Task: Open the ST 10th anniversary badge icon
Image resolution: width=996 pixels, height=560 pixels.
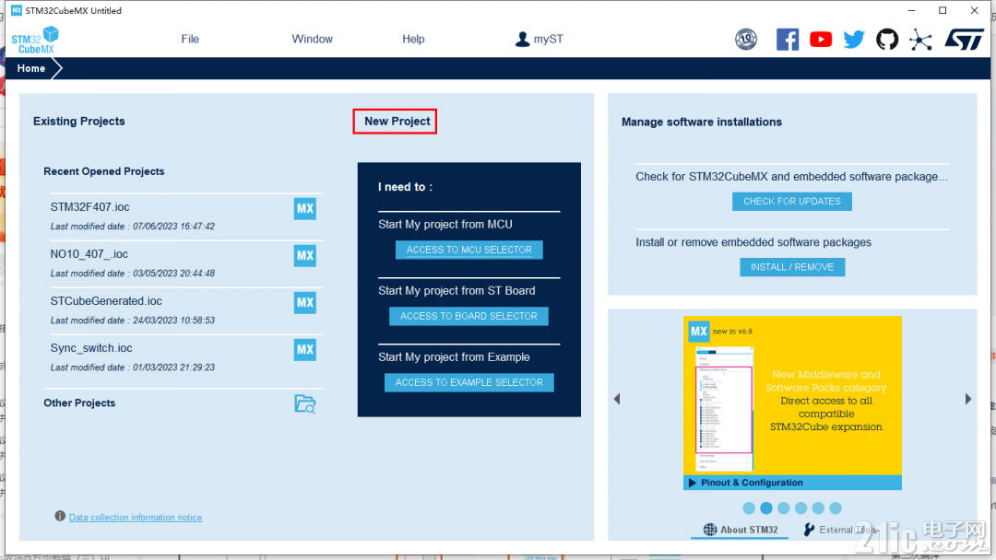Action: [746, 40]
